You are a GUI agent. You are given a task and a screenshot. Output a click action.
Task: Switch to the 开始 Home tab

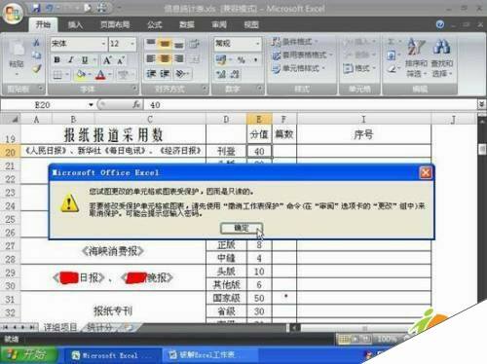(x=43, y=24)
